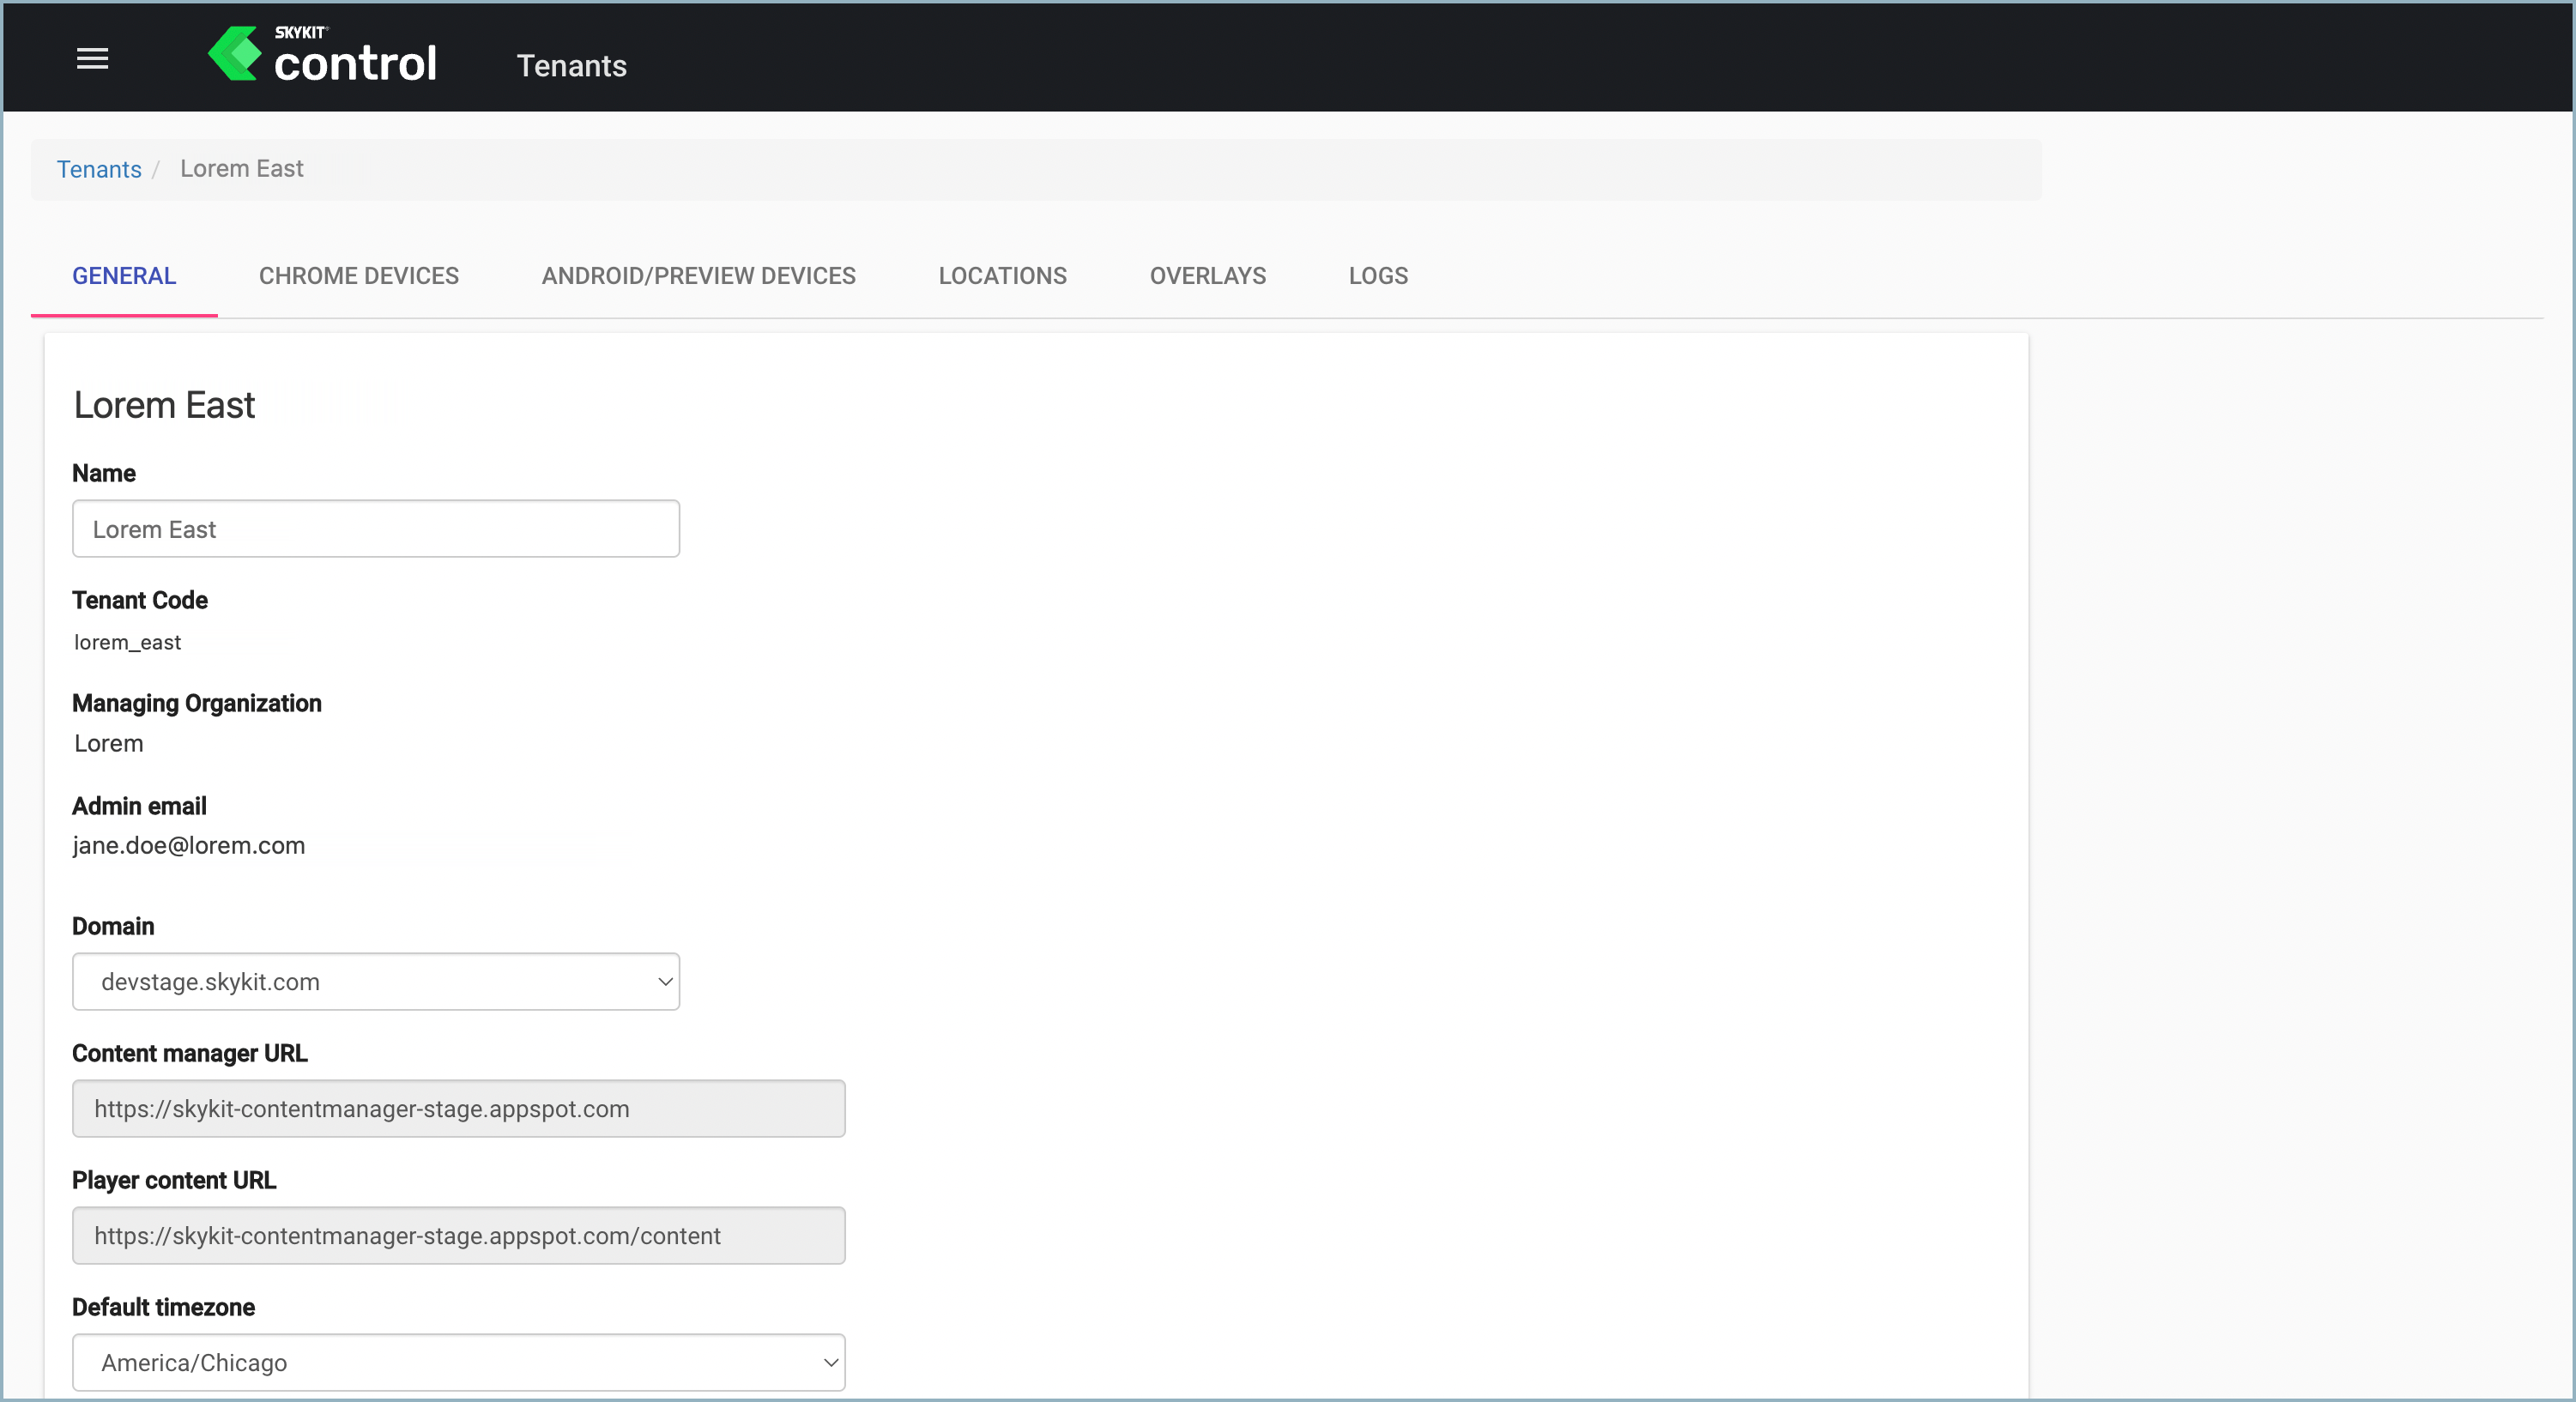2576x1402 pixels.
Task: Click the Player content URL field
Action: coord(459,1236)
